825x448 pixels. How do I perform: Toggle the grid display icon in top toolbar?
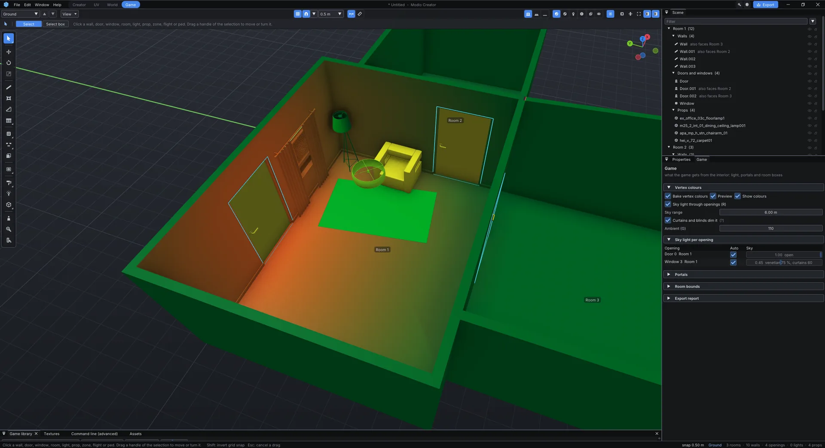[x=297, y=14]
